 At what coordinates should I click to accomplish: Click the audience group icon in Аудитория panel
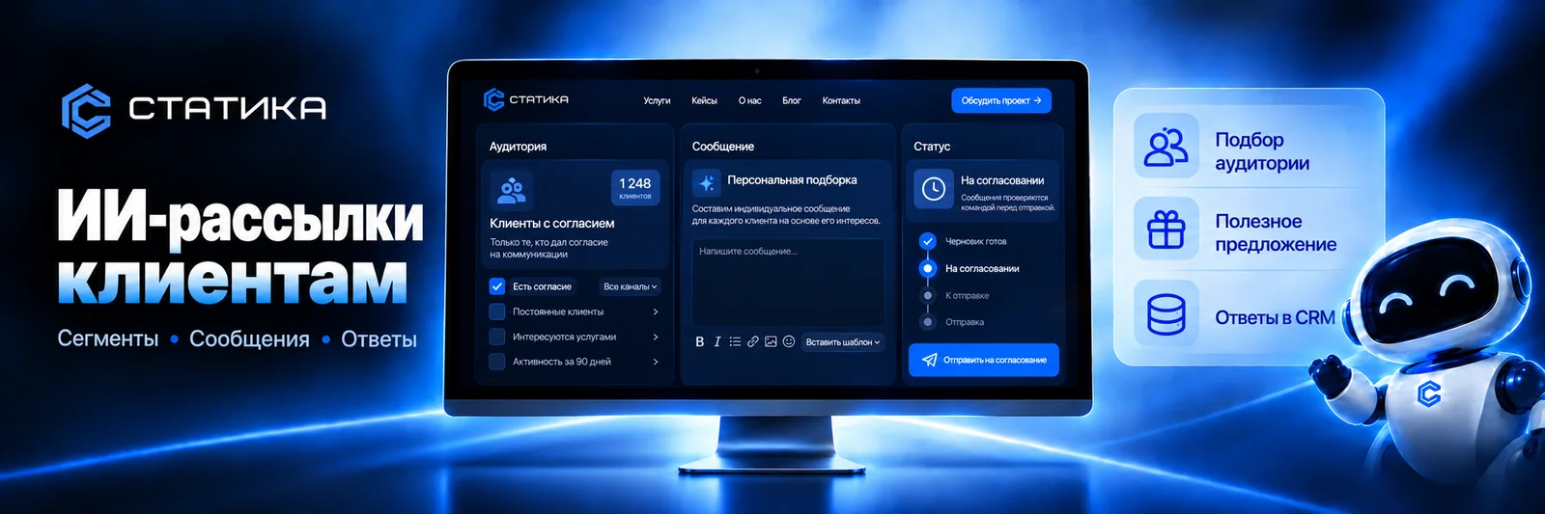(x=512, y=190)
